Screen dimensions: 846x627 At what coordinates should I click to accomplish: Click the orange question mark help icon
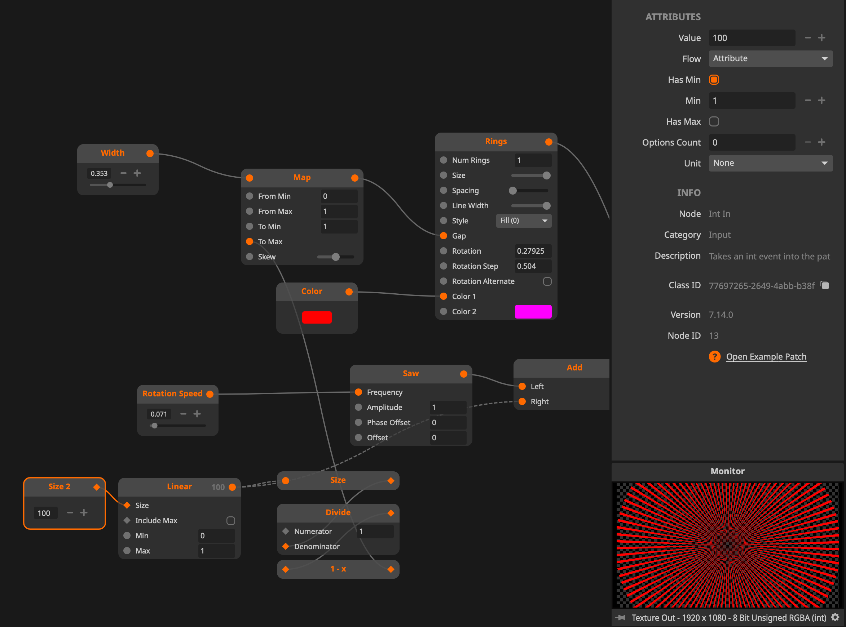[714, 356]
